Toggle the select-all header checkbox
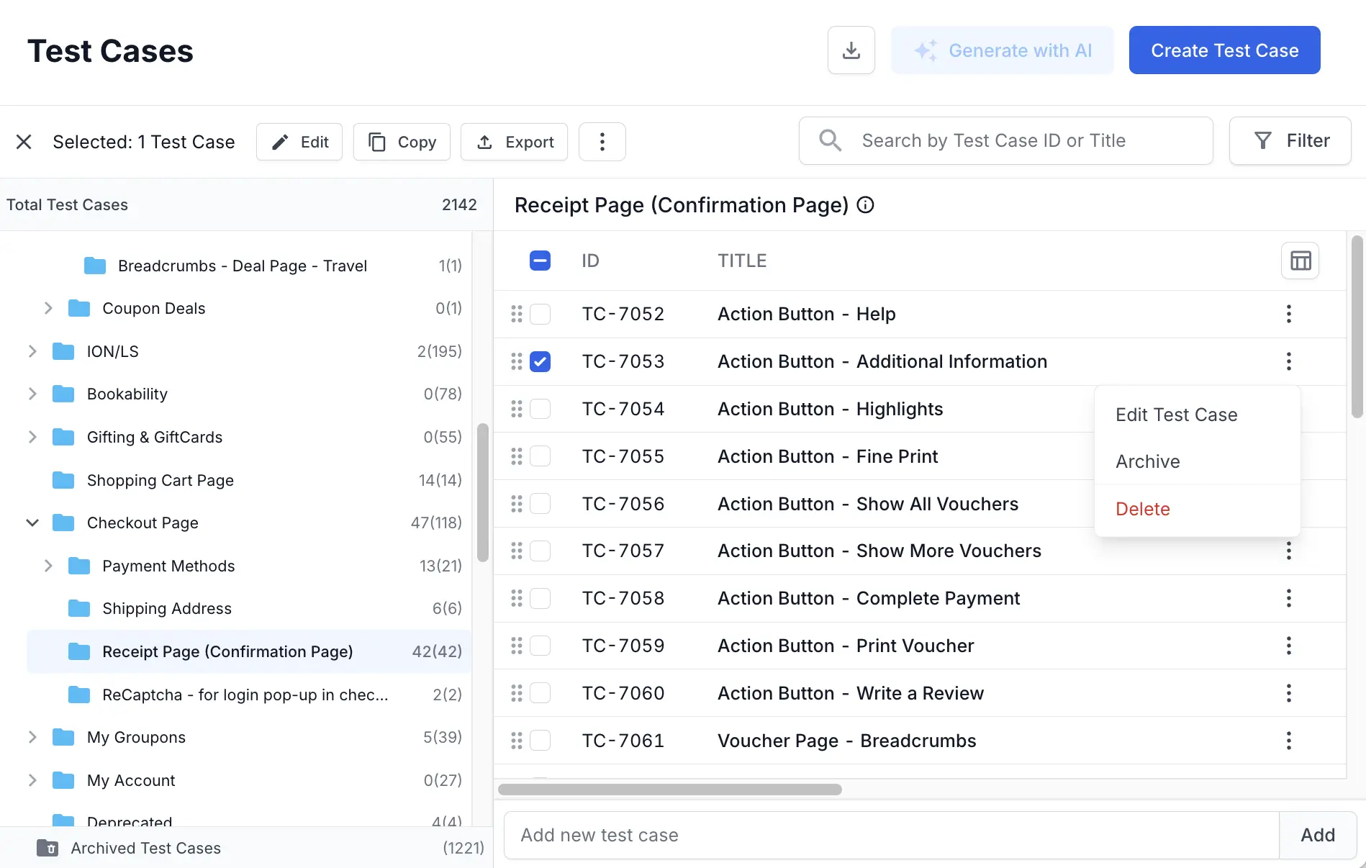This screenshot has height=868, width=1366. coord(540,261)
